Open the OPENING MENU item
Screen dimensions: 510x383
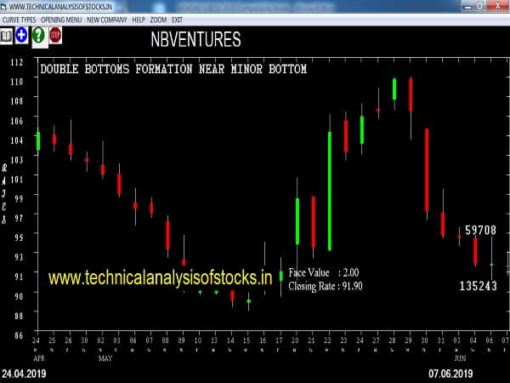coord(62,19)
